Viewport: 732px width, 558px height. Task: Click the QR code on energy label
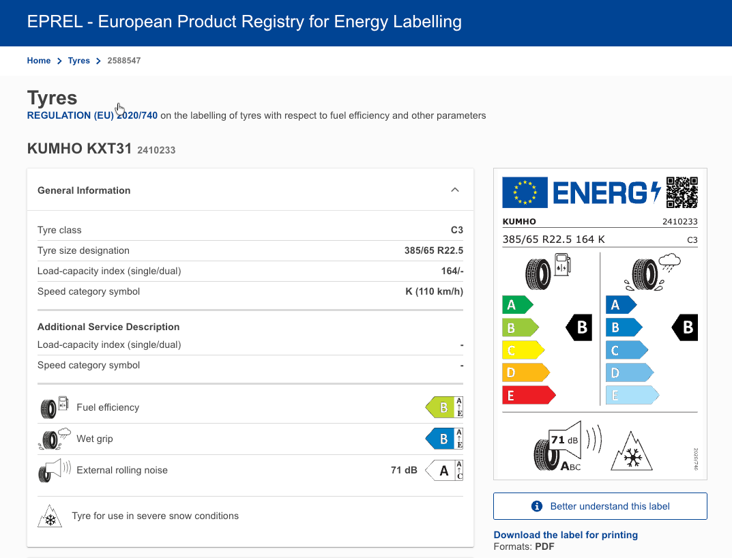tap(682, 192)
